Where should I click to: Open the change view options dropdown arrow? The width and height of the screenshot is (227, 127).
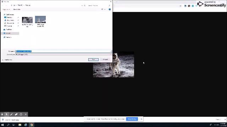pos(105,10)
